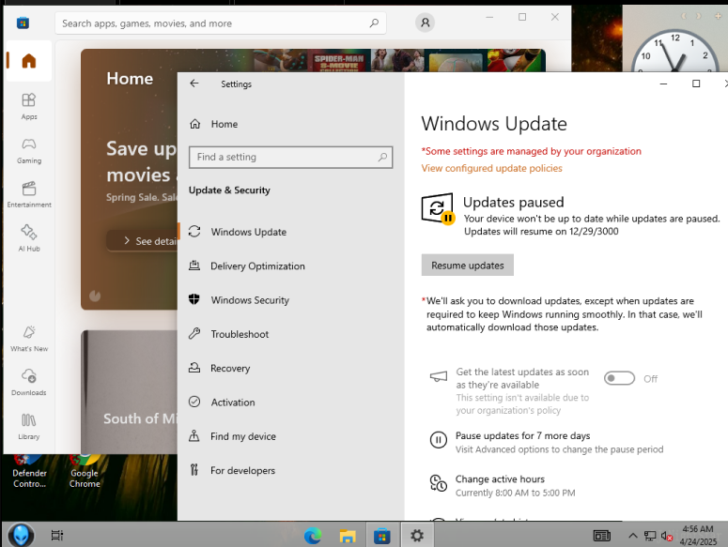
Task: Toggle get latest updates switch
Action: (x=619, y=378)
